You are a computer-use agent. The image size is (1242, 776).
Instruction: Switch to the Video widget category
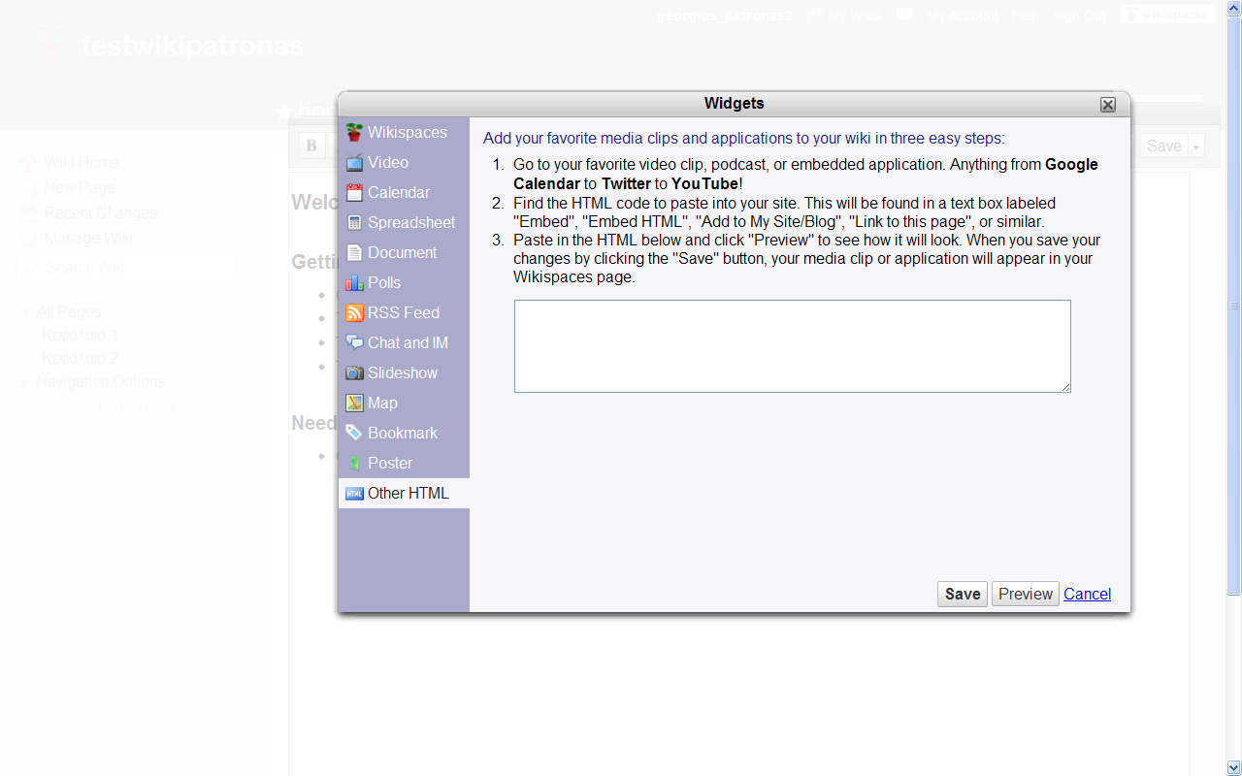click(404, 162)
